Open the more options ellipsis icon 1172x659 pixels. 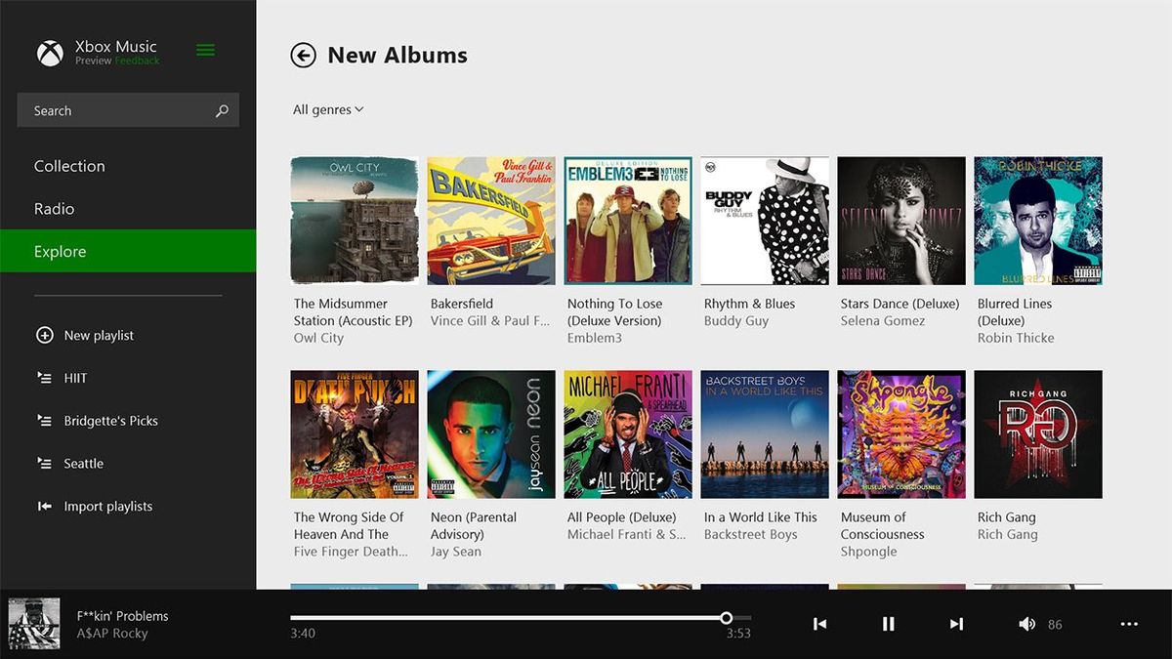click(x=1129, y=623)
